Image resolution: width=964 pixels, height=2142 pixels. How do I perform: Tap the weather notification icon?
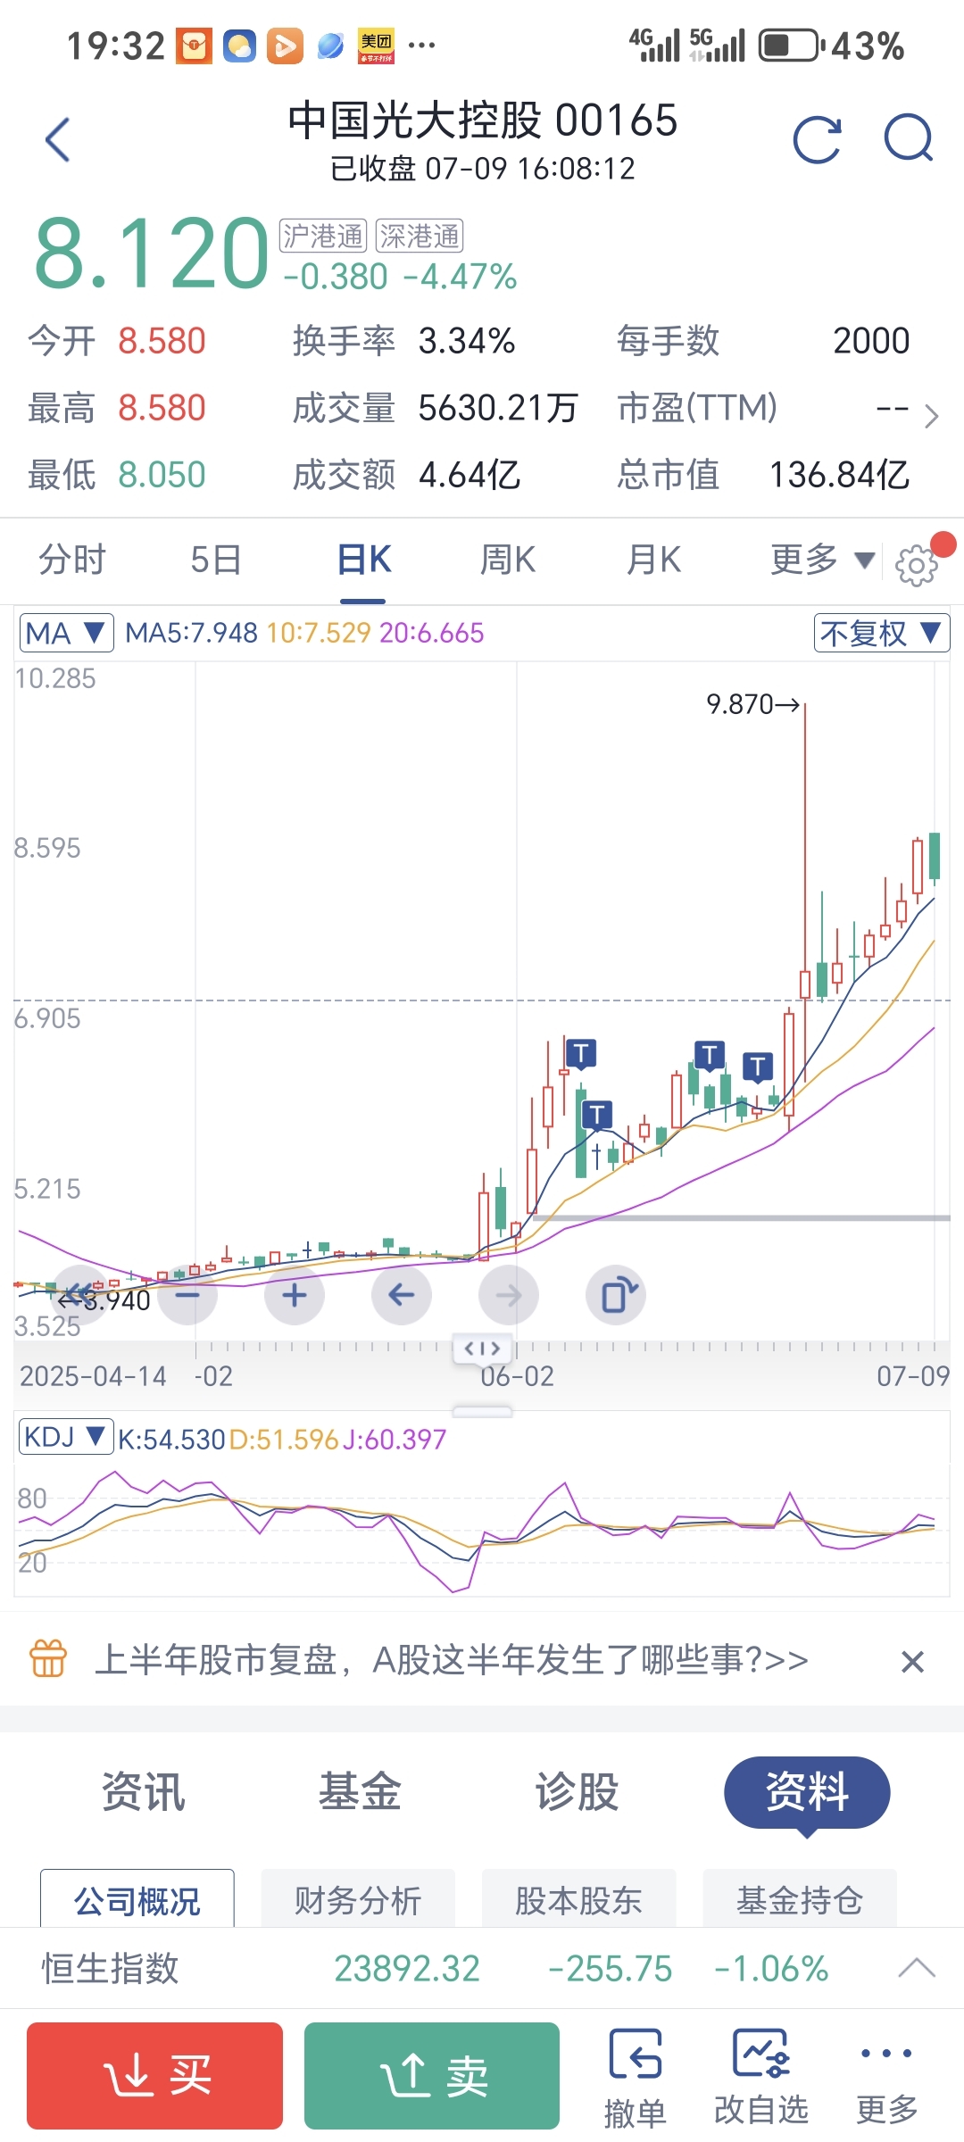point(239,46)
